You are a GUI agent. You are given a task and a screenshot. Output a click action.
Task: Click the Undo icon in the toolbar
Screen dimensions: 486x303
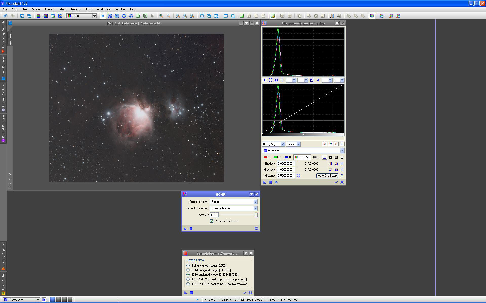pos(5,16)
